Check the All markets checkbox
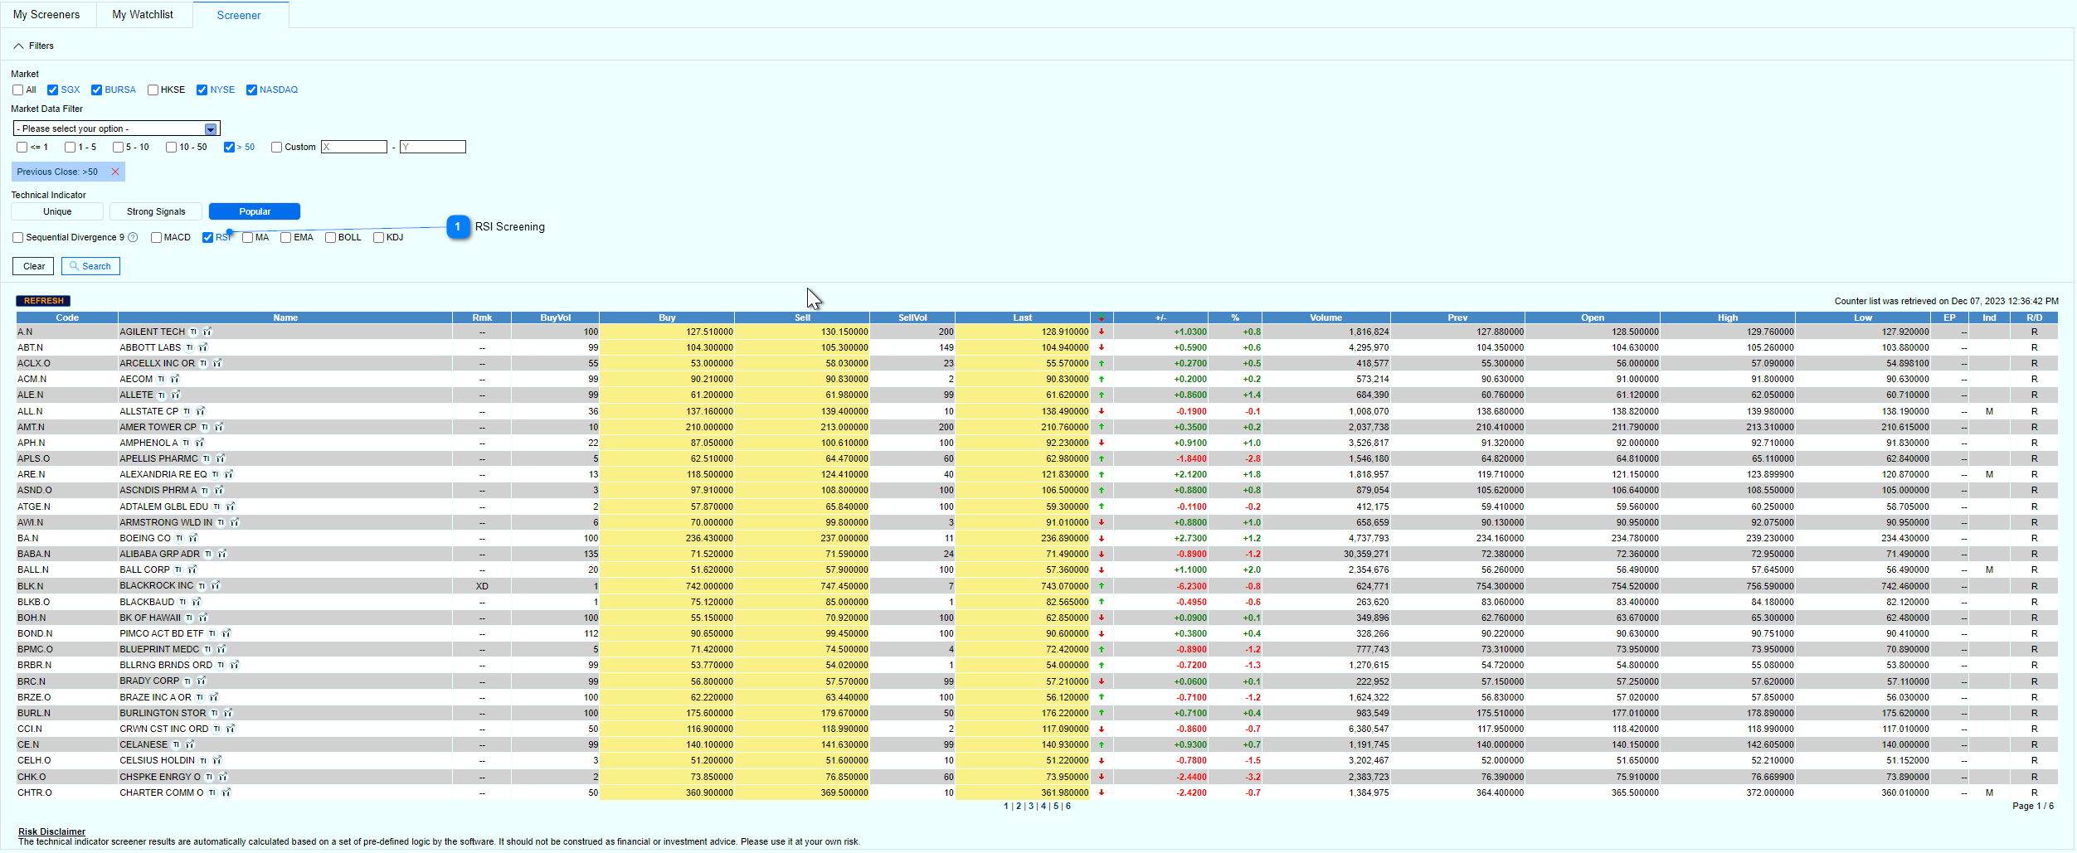Image resolution: width=2077 pixels, height=853 pixels. click(18, 90)
